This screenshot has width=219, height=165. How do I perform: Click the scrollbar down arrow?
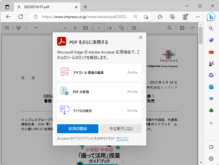click(x=201, y=162)
